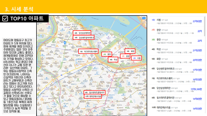Select the 8위 당산삼성래미안 map marker
Viewport: 207px width, 116px height.
coord(82,33)
